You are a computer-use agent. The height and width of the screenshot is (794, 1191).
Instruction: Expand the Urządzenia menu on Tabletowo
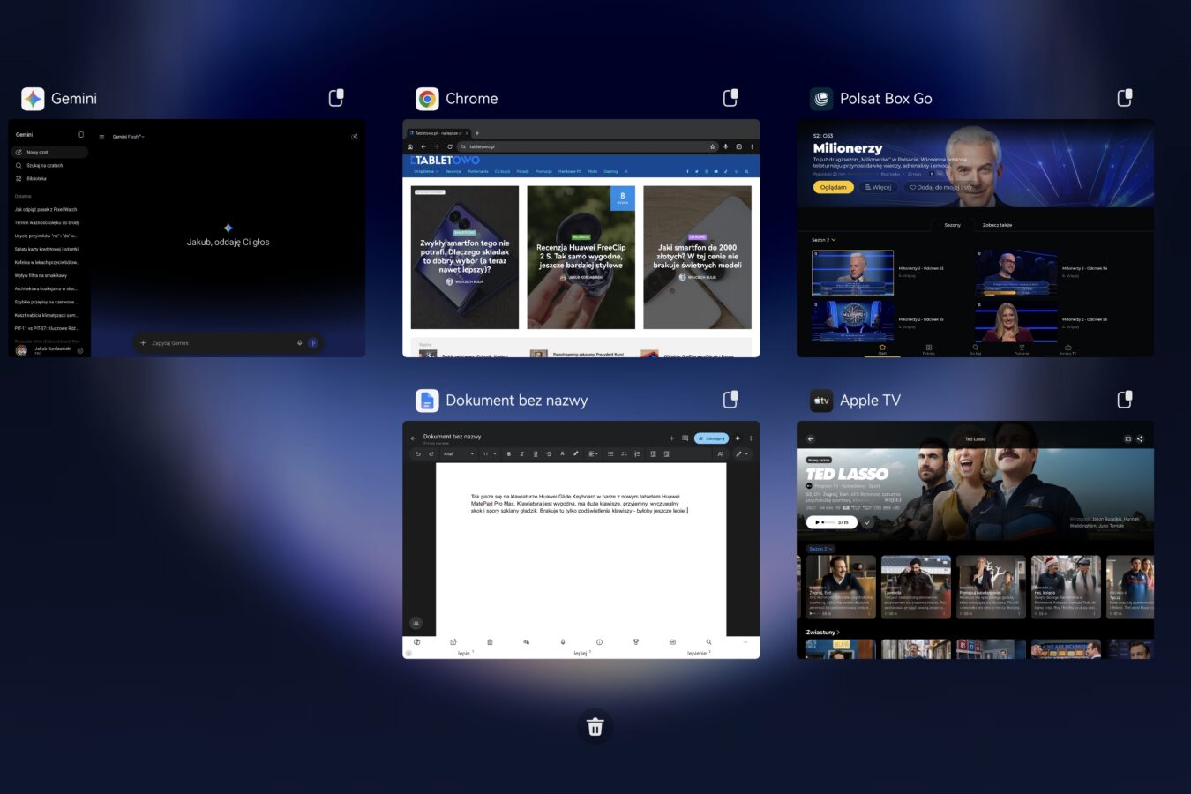tap(425, 172)
